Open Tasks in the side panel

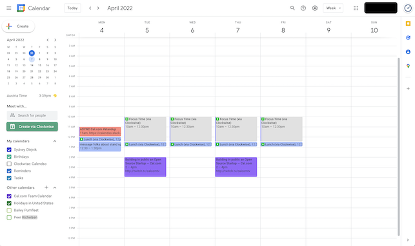408,38
